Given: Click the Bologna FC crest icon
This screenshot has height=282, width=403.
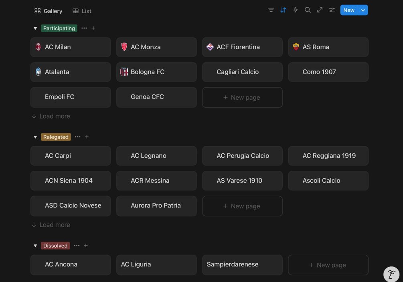Looking at the screenshot, I should click(x=124, y=72).
